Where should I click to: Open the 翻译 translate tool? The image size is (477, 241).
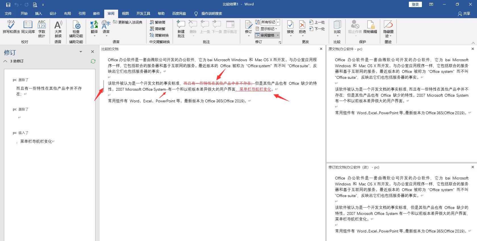(x=94, y=28)
